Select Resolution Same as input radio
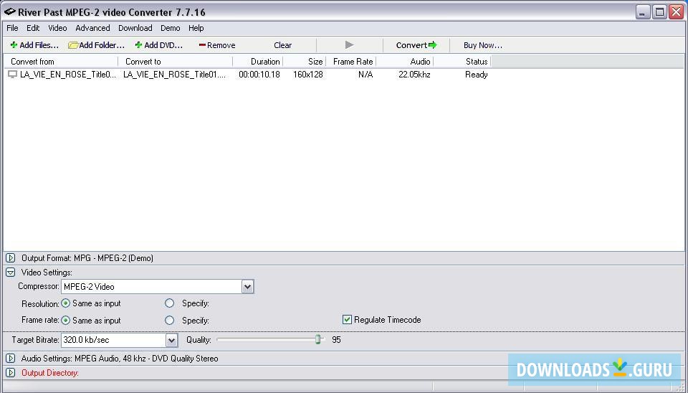 tap(66, 303)
